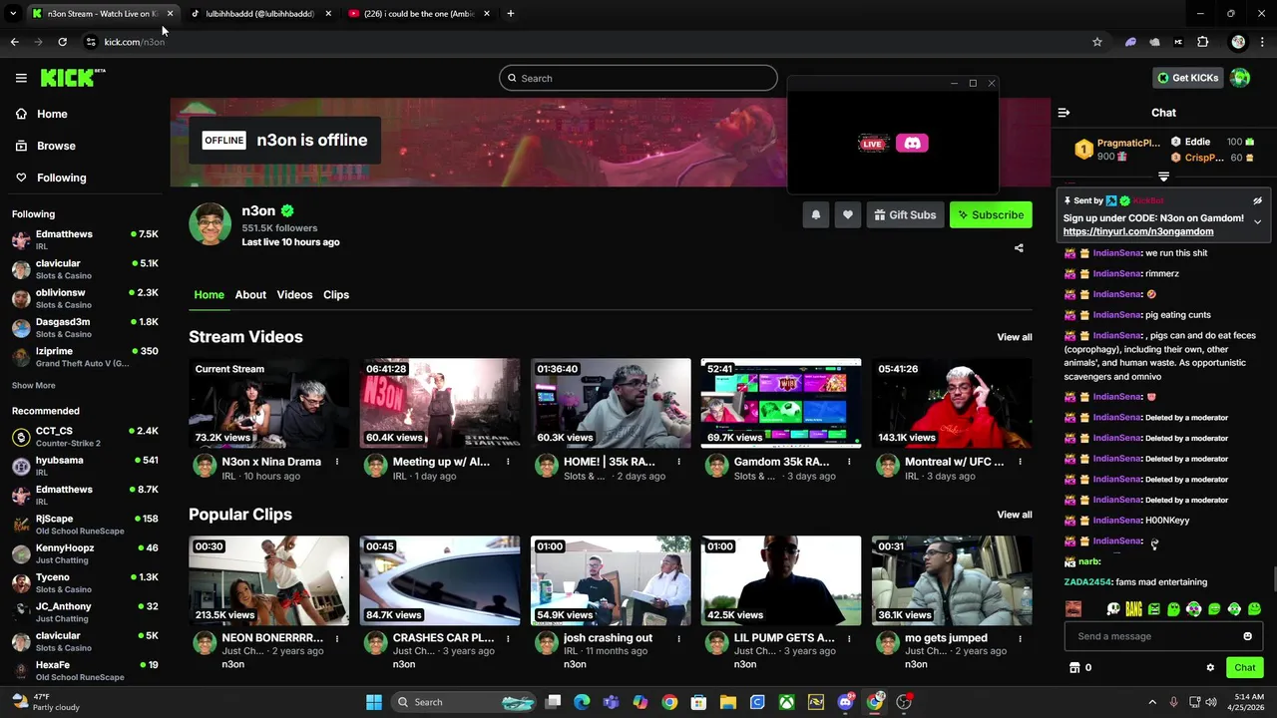Expand the pinned message with the chevron
Image resolution: width=1277 pixels, height=718 pixels.
pyautogui.click(x=1257, y=221)
